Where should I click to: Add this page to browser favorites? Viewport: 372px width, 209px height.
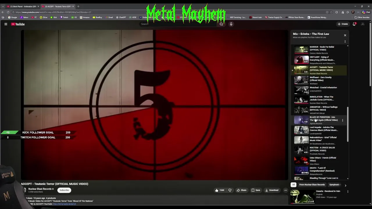coord(332,12)
